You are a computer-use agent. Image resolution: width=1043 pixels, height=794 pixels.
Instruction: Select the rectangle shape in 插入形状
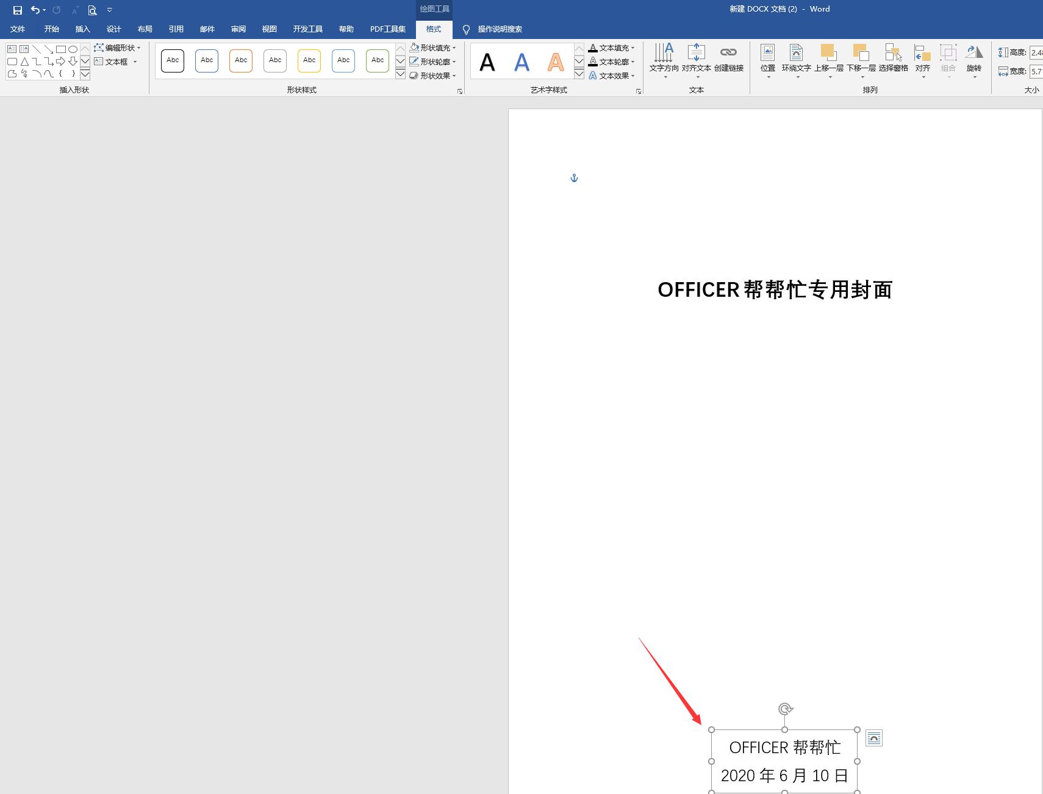[x=61, y=48]
